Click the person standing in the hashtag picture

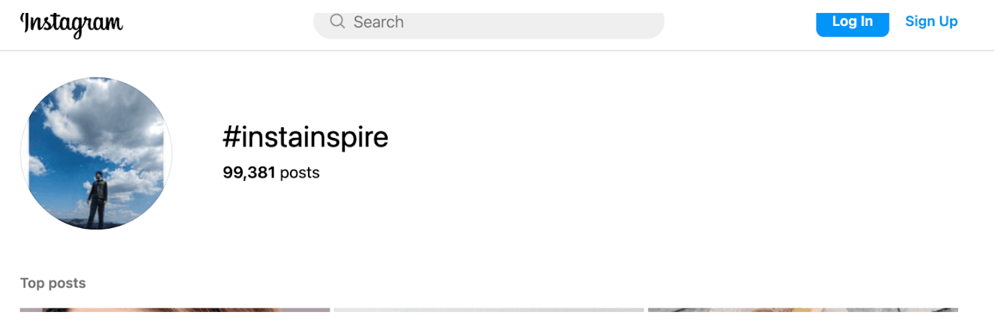pos(98,198)
